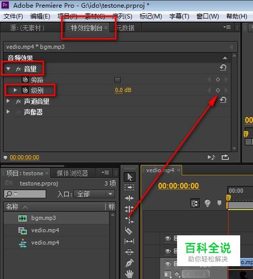The image size is (253, 279).
Task: Choose the Ripple Edit tool
Action: pos(129,198)
